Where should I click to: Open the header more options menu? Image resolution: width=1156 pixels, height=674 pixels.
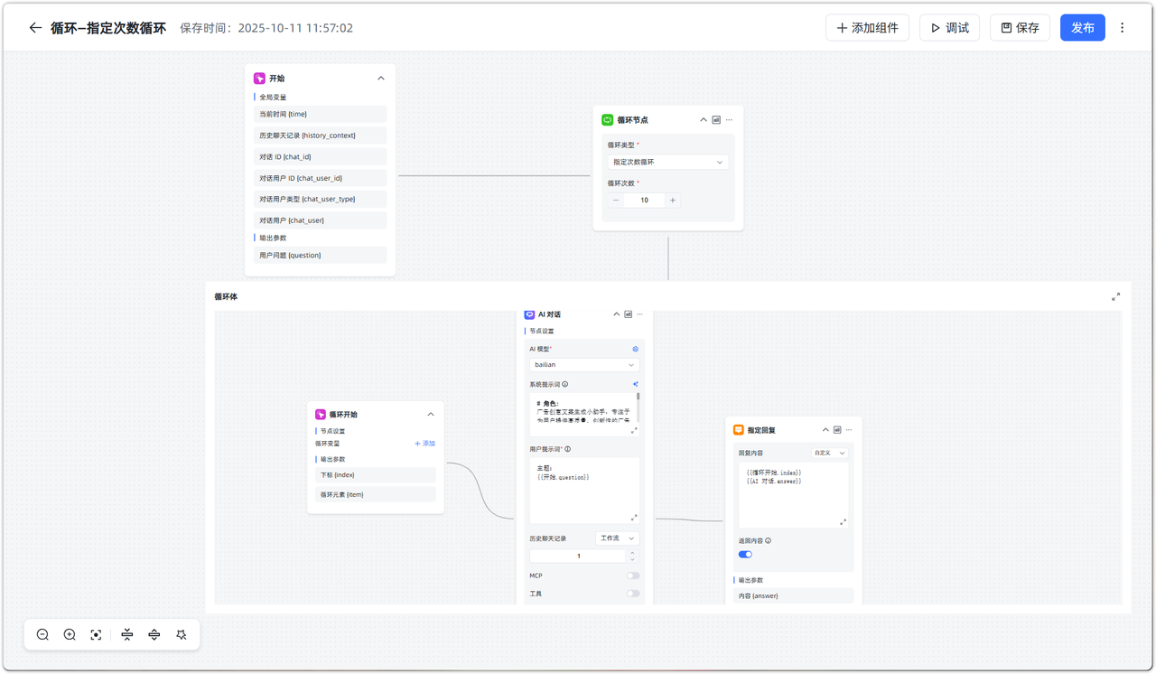tap(1123, 28)
